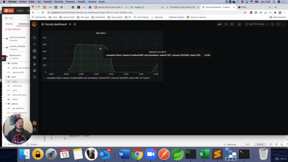This screenshot has width=288, height=162.
Task: Cycle view mode with monitor icon
Action: (x=239, y=24)
